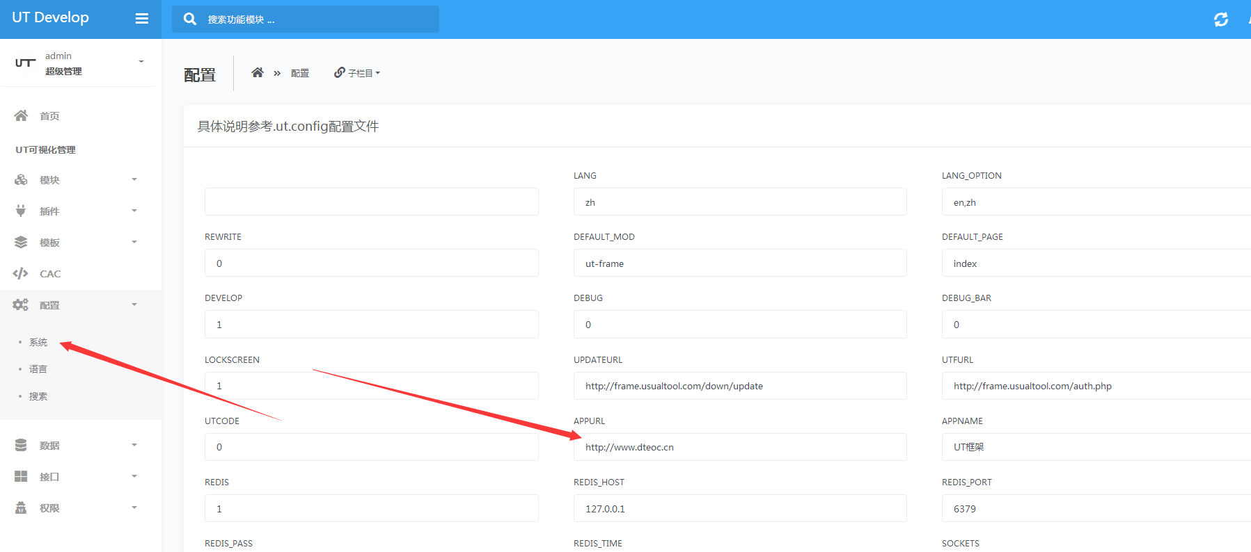Expand the 模板 sidebar menu
This screenshot has height=552, width=1251.
(77, 243)
